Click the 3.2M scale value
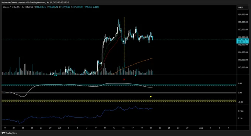The height and width of the screenshot is (136, 251). pyautogui.click(x=240, y=118)
